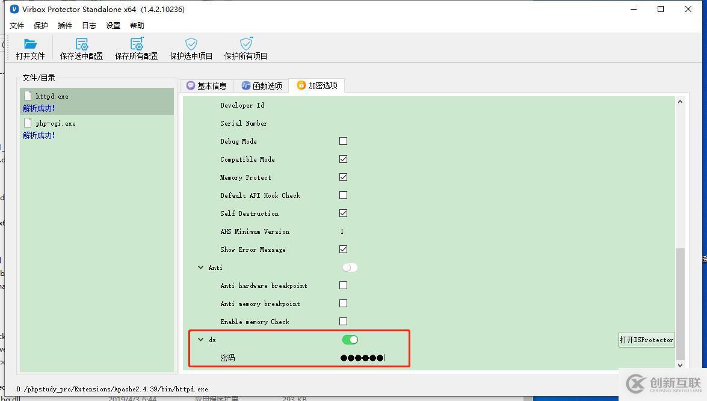
Task: Enable the Enable memory Check checkbox
Action: click(x=343, y=321)
